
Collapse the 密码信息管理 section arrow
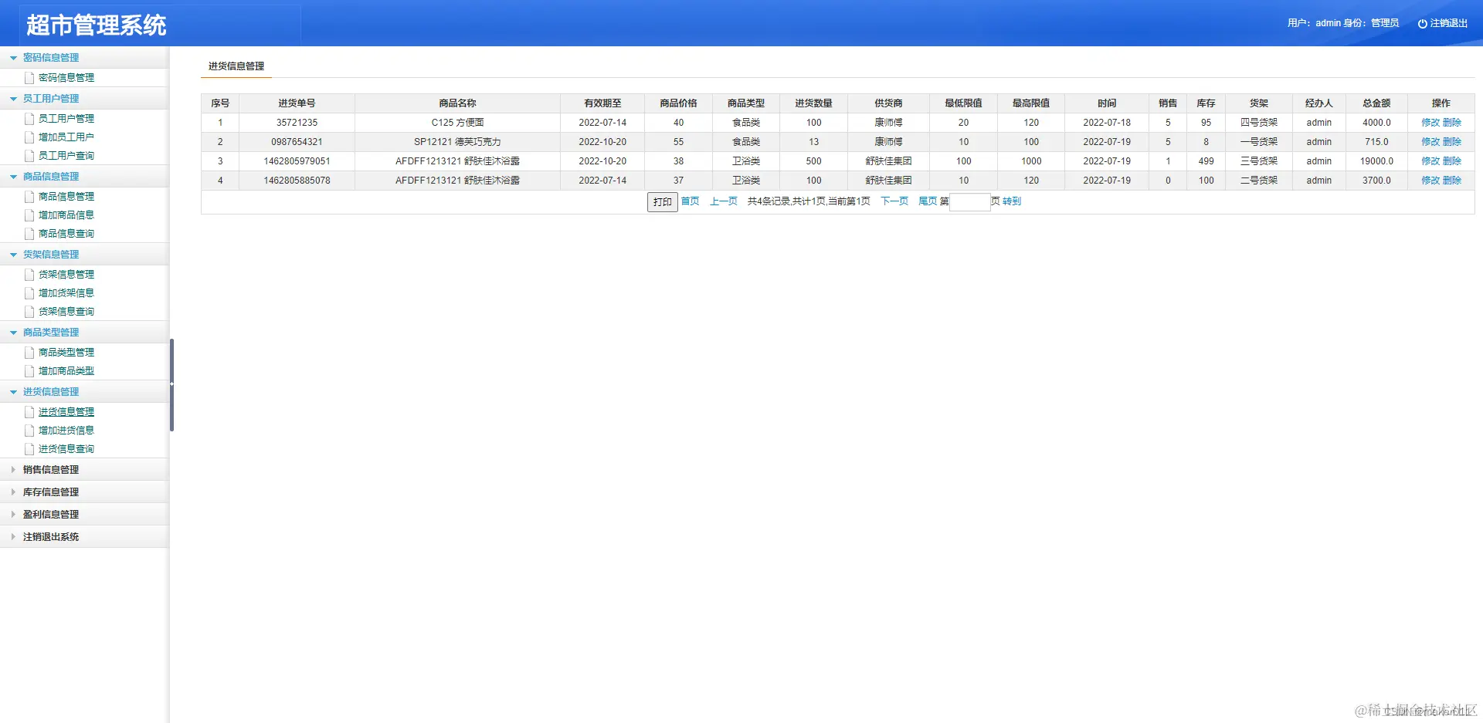coord(13,58)
